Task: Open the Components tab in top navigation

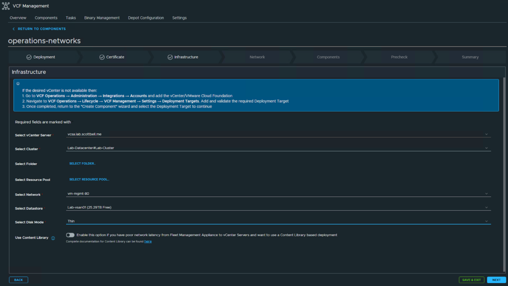Action: (46, 18)
